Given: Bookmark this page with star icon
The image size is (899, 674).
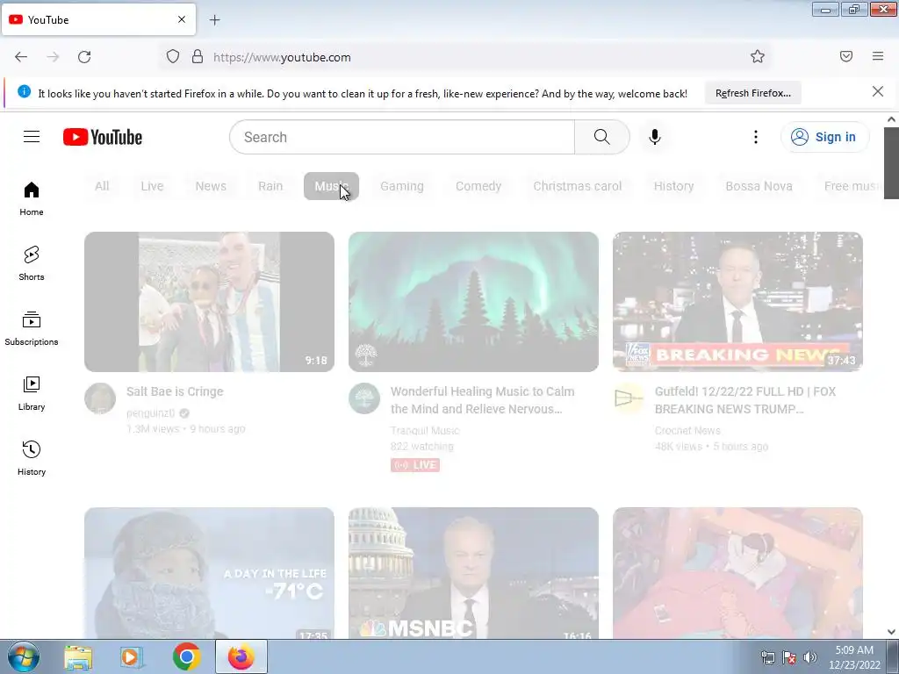Looking at the screenshot, I should pos(758,56).
